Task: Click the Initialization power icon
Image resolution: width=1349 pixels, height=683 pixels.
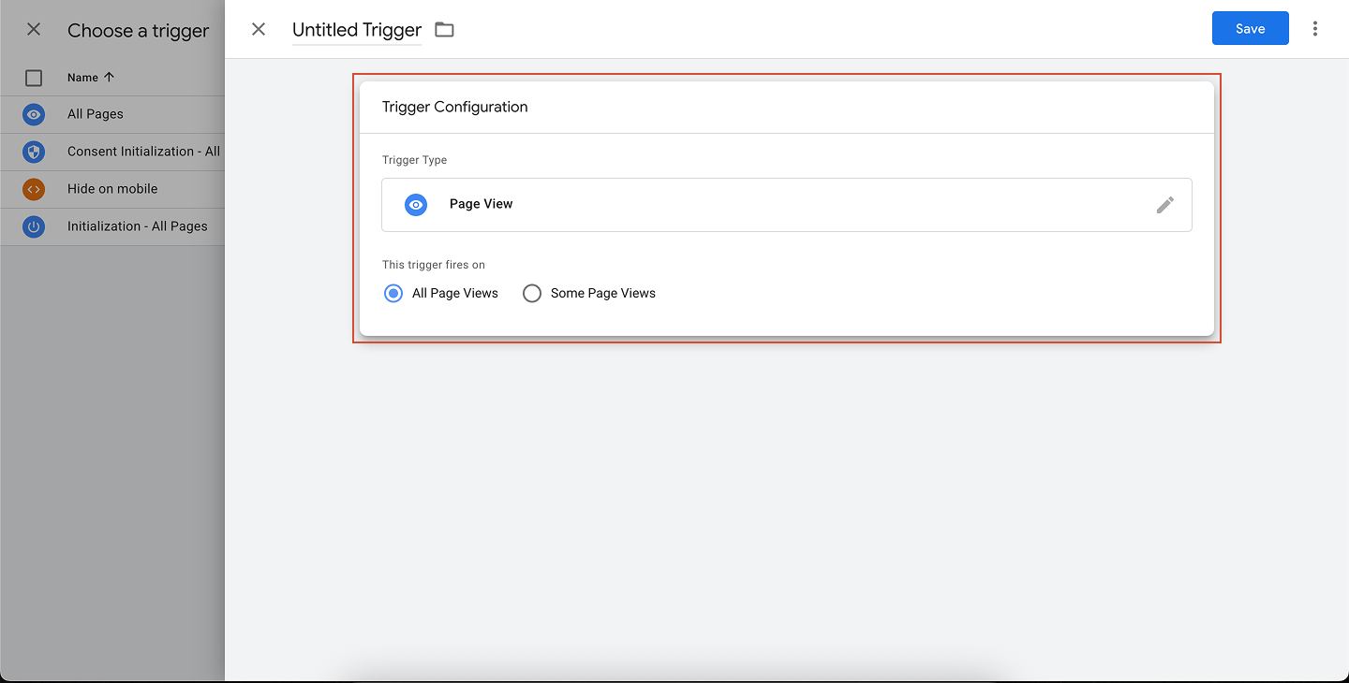Action: coord(34,226)
